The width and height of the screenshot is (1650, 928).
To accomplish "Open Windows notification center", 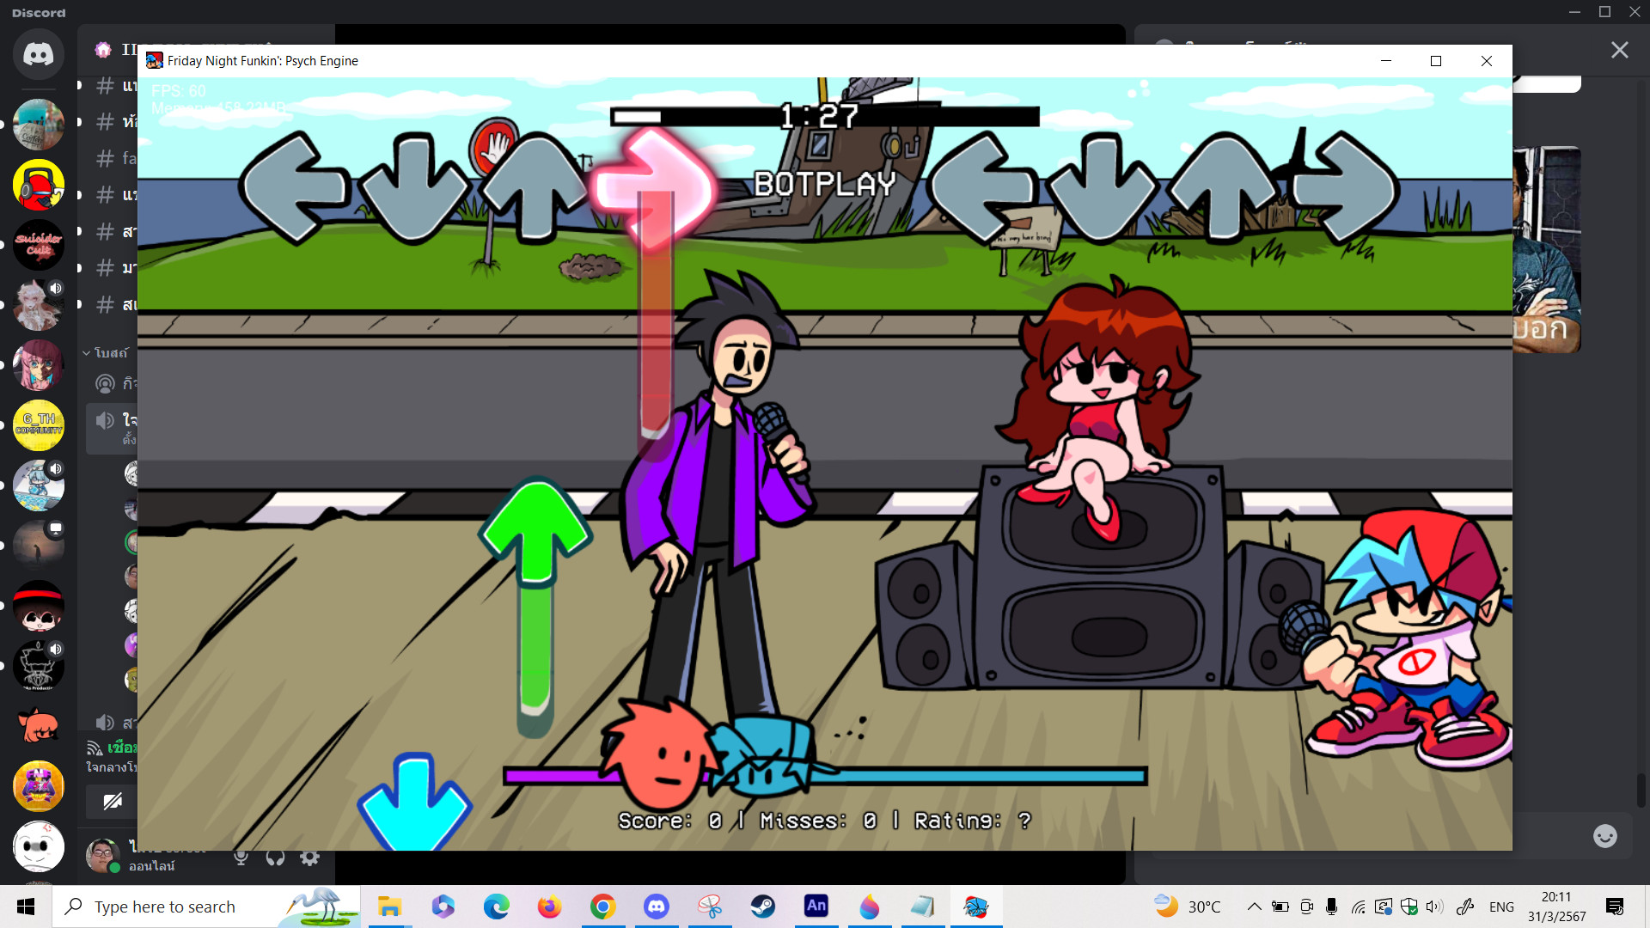I will pos(1614,907).
